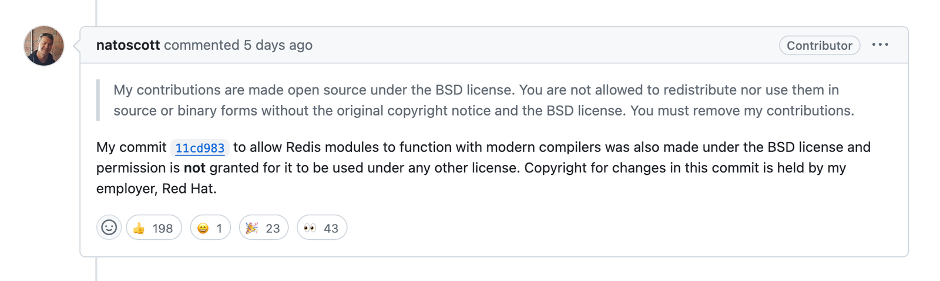Viewport: 940px width, 281px height.
Task: Toggle the eyes reaction with 43
Action: pos(322,228)
